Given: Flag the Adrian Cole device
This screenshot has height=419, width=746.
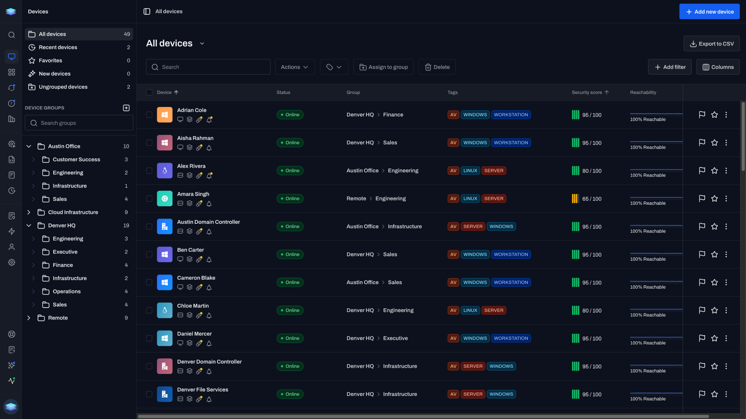Looking at the screenshot, I should tap(702, 114).
